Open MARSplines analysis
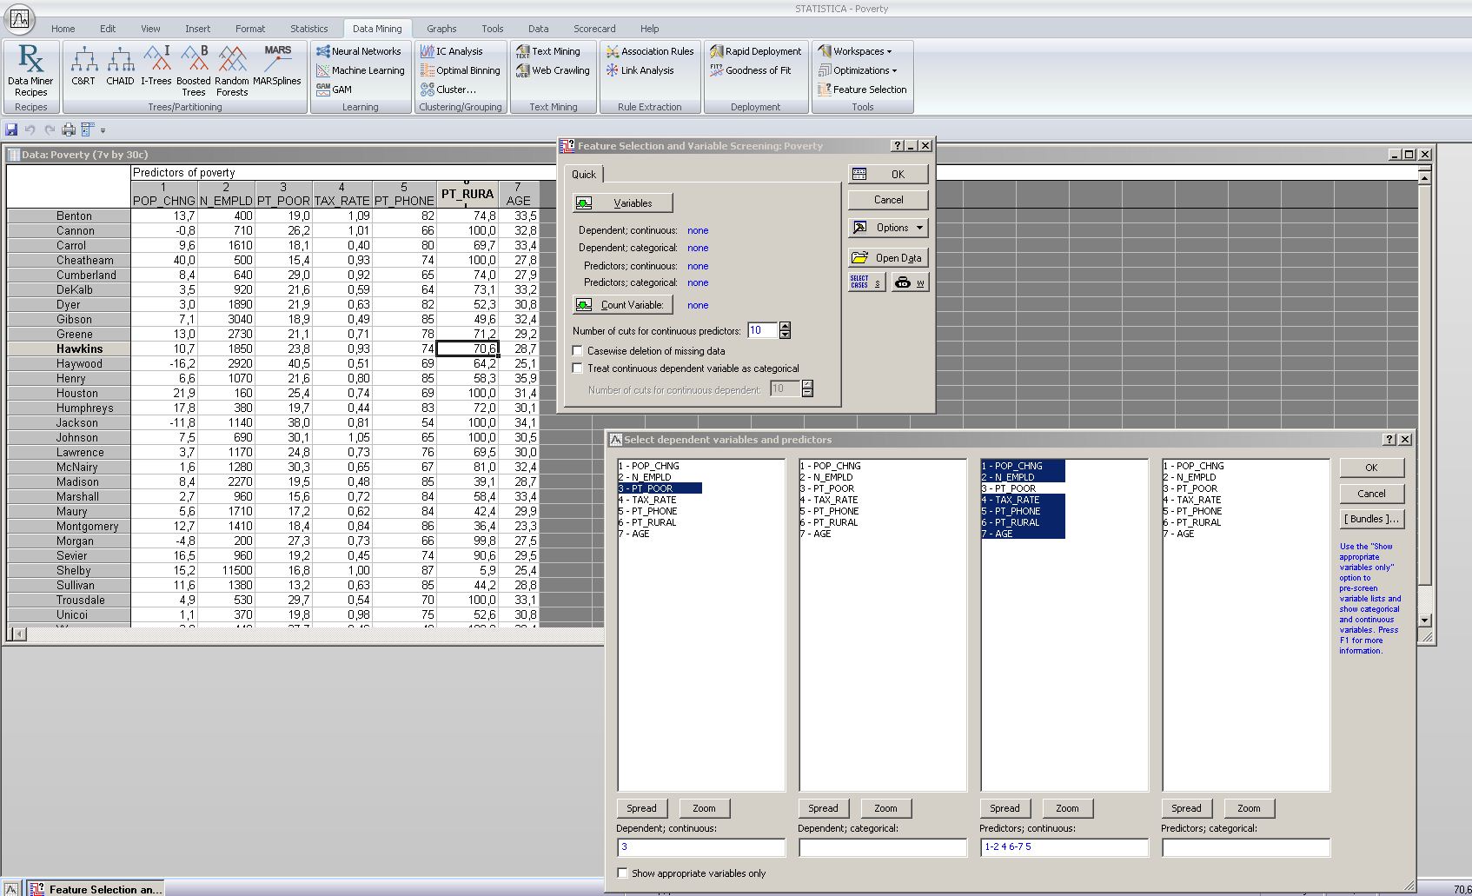The height and width of the screenshot is (896, 1472). 277,67
